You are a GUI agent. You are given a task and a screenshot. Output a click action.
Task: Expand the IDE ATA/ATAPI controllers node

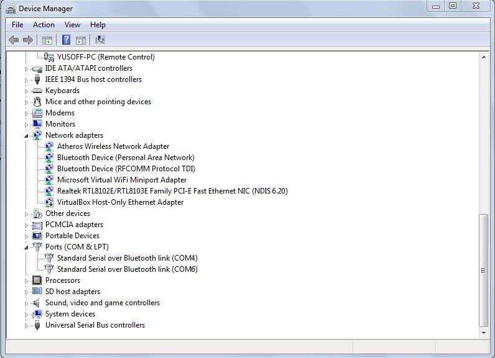pos(27,69)
